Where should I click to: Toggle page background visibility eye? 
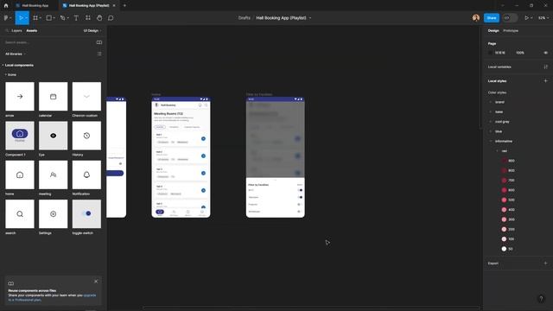click(x=545, y=53)
